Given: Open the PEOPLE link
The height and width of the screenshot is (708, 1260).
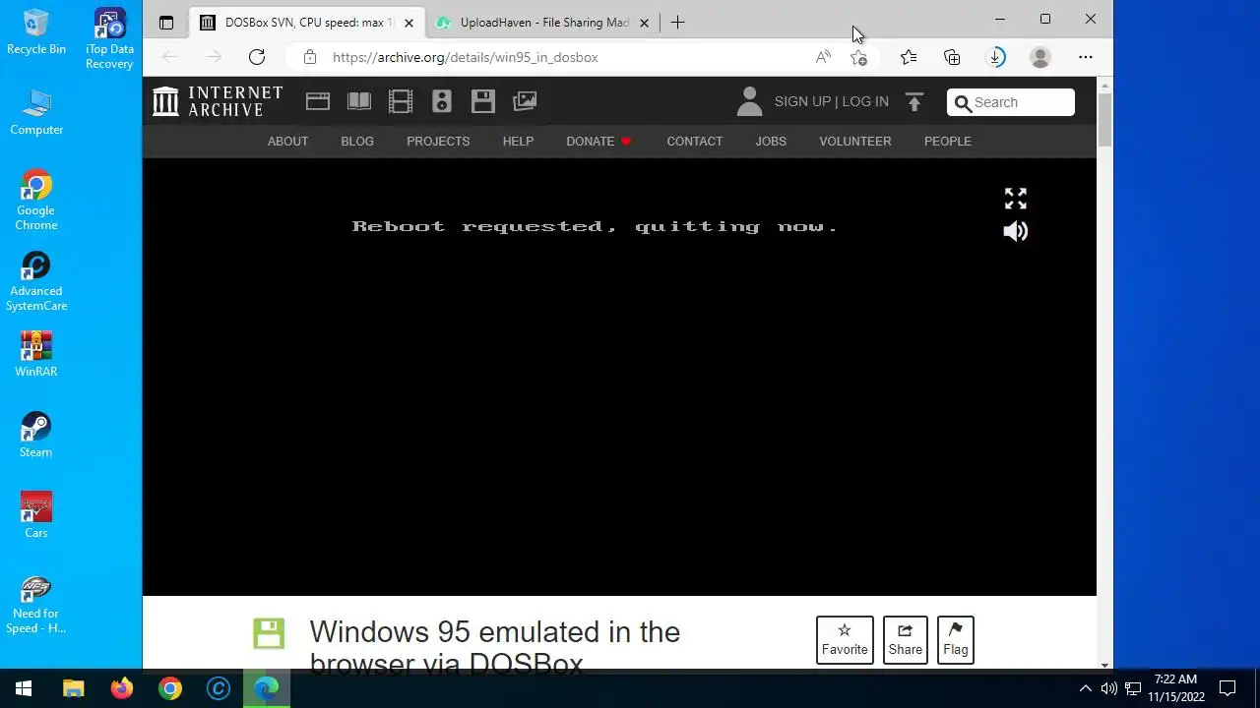Looking at the screenshot, I should [x=947, y=142].
